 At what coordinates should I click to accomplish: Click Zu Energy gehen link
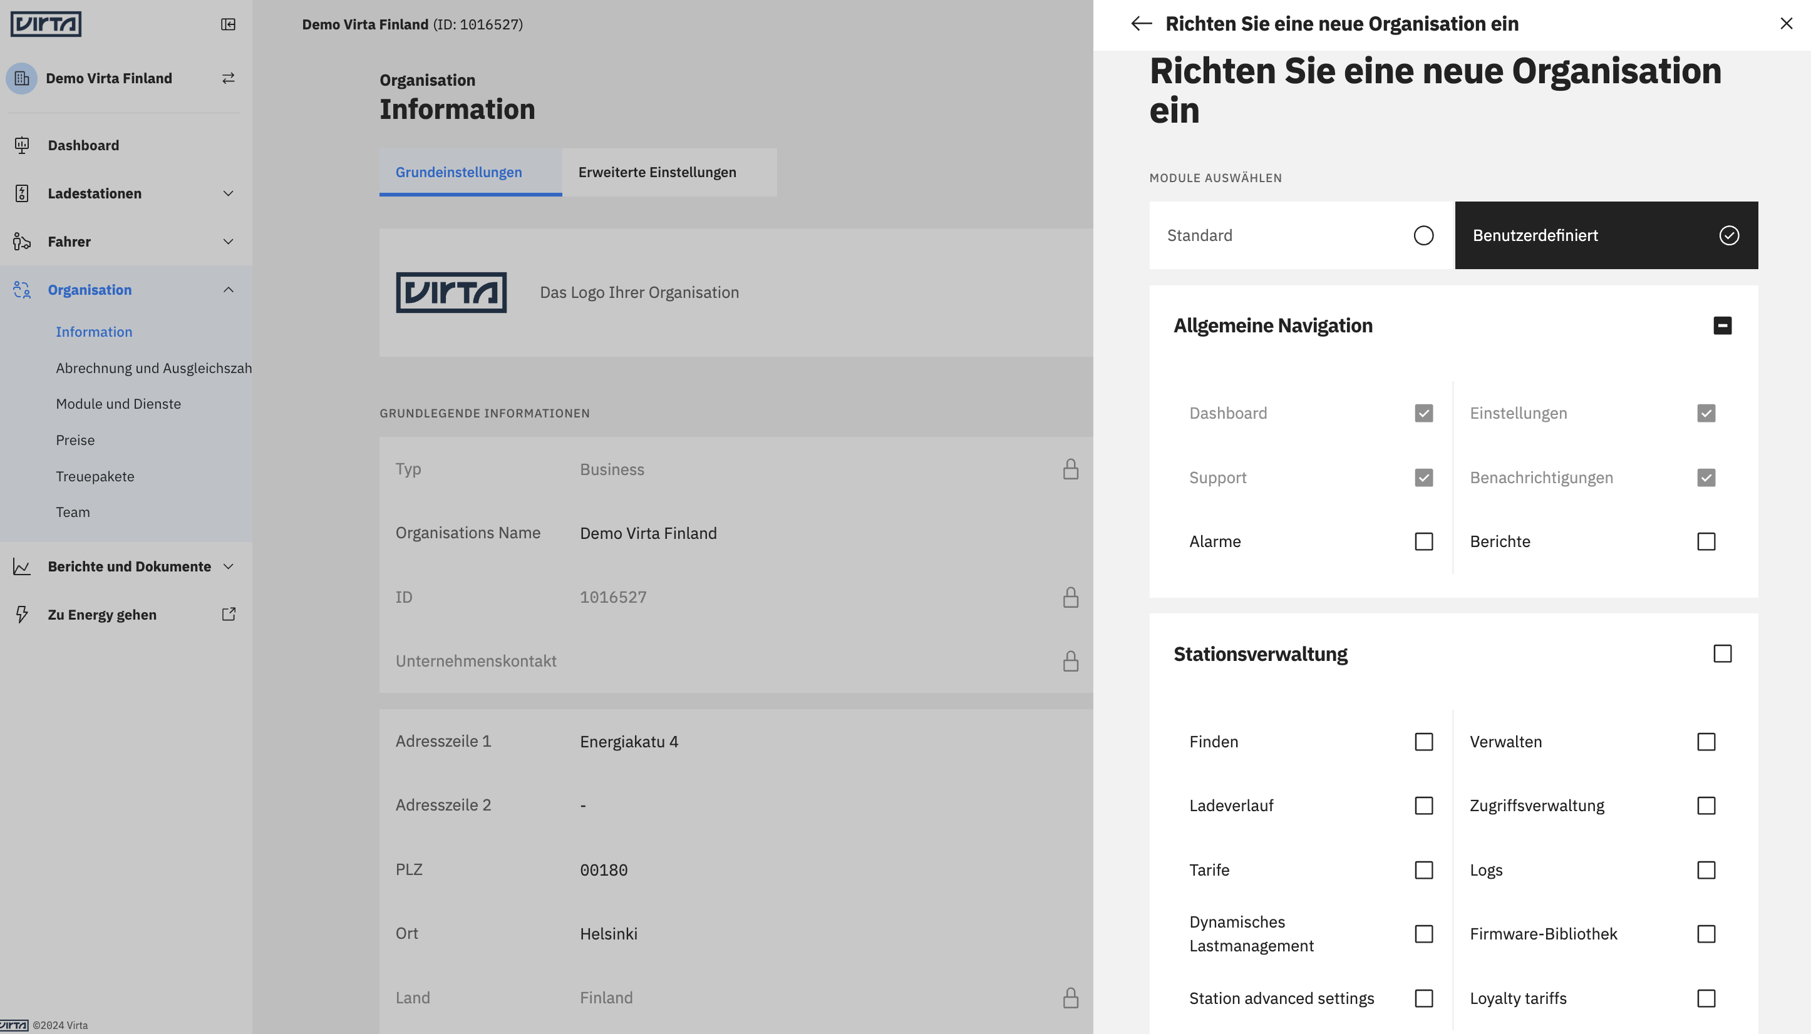tap(101, 615)
